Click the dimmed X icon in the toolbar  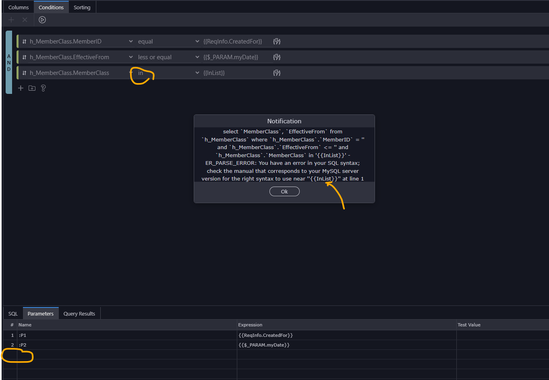tap(25, 19)
